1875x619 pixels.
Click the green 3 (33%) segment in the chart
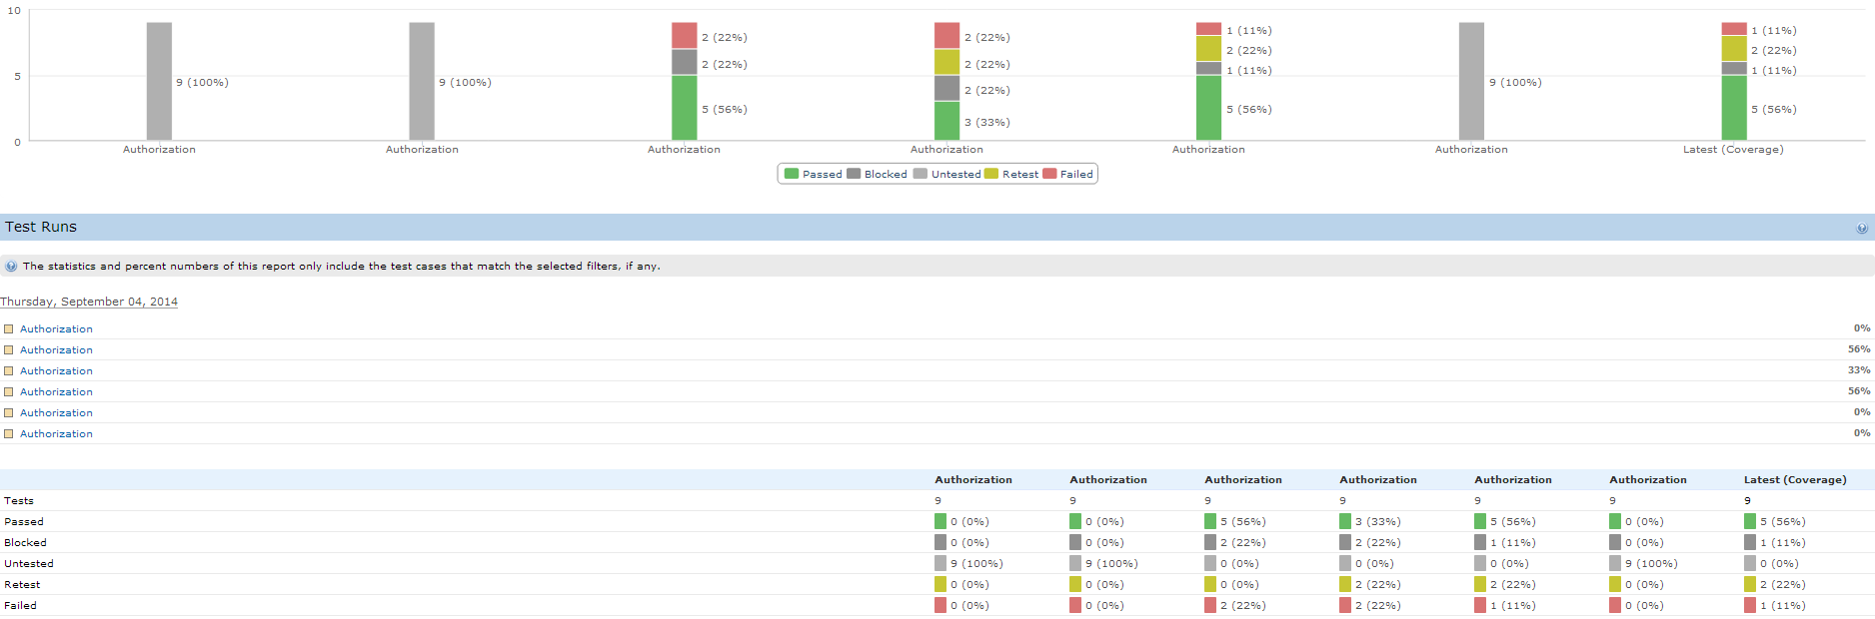click(946, 121)
